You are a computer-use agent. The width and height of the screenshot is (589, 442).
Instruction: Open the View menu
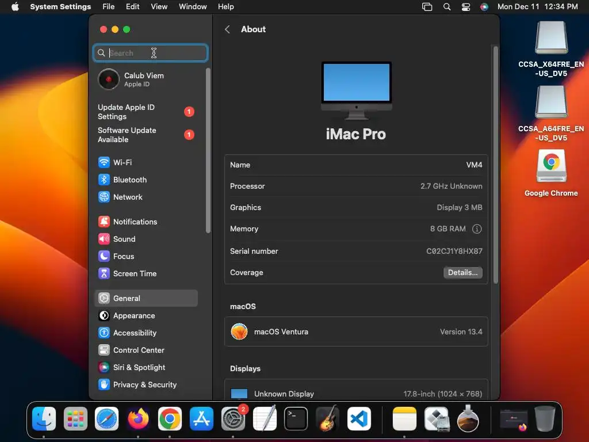point(159,7)
